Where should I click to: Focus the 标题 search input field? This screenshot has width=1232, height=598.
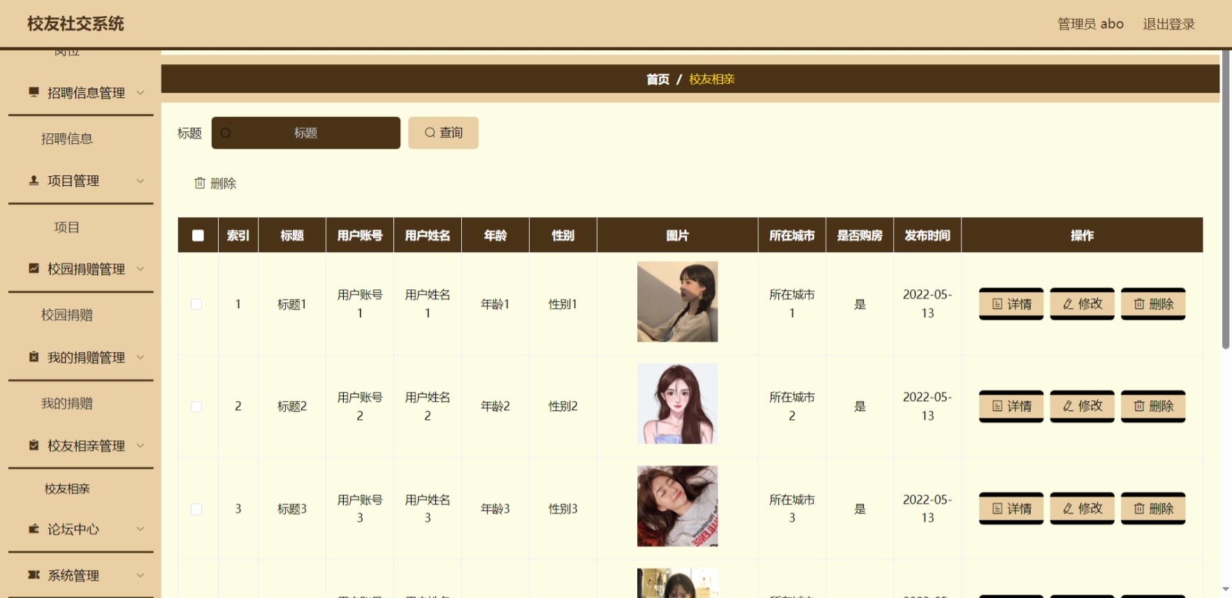(x=306, y=133)
